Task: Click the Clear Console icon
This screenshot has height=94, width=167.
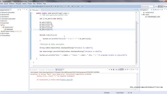Action: pyautogui.click(x=116, y=69)
